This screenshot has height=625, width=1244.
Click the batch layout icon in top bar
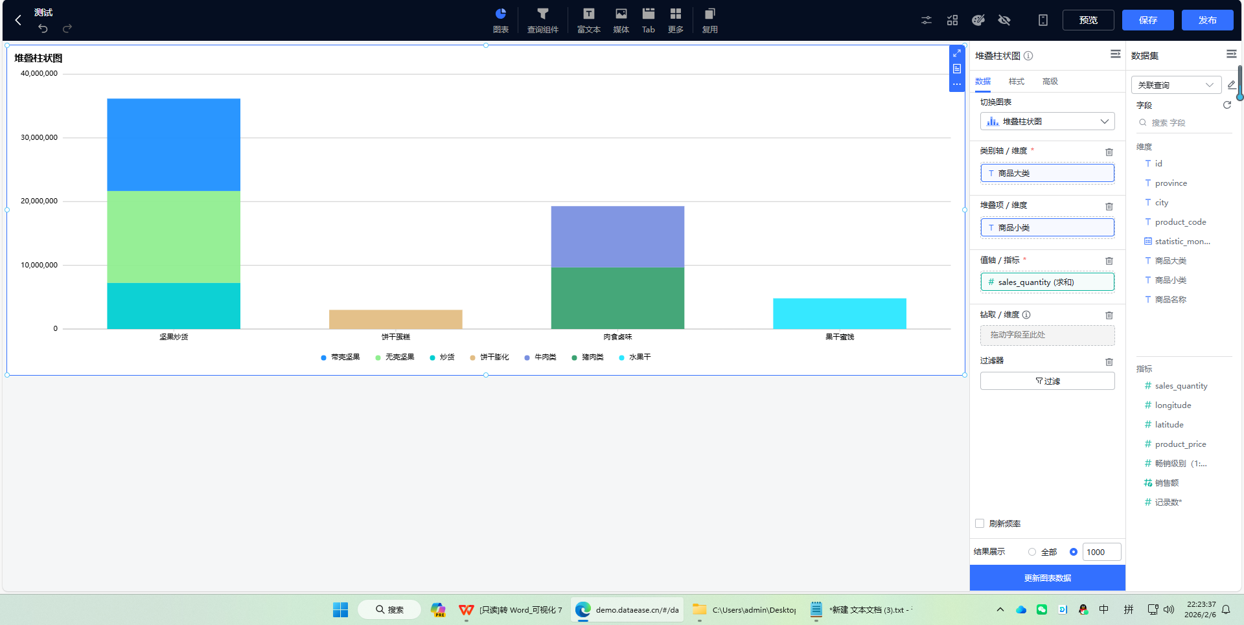point(952,20)
